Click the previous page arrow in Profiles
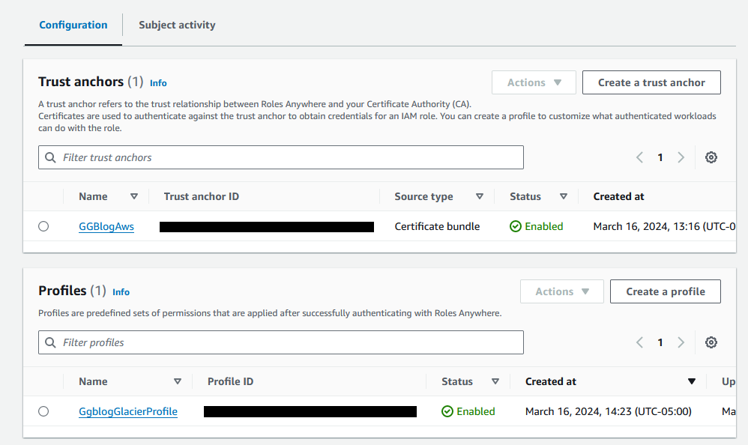The image size is (748, 445). [639, 342]
